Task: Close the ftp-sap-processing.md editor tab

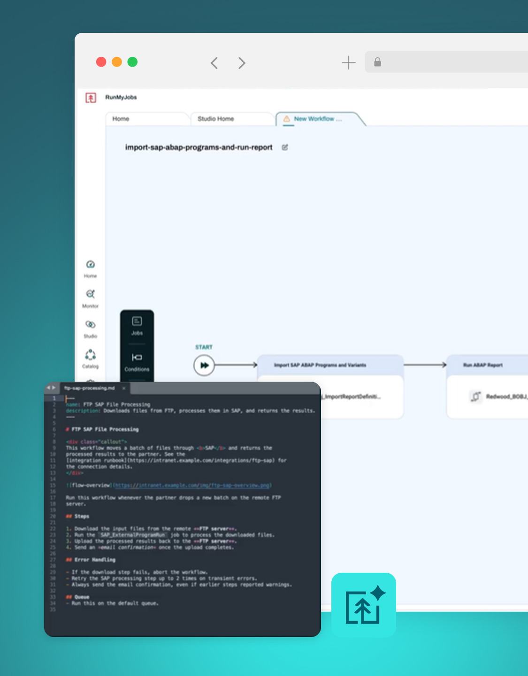Action: (x=124, y=388)
